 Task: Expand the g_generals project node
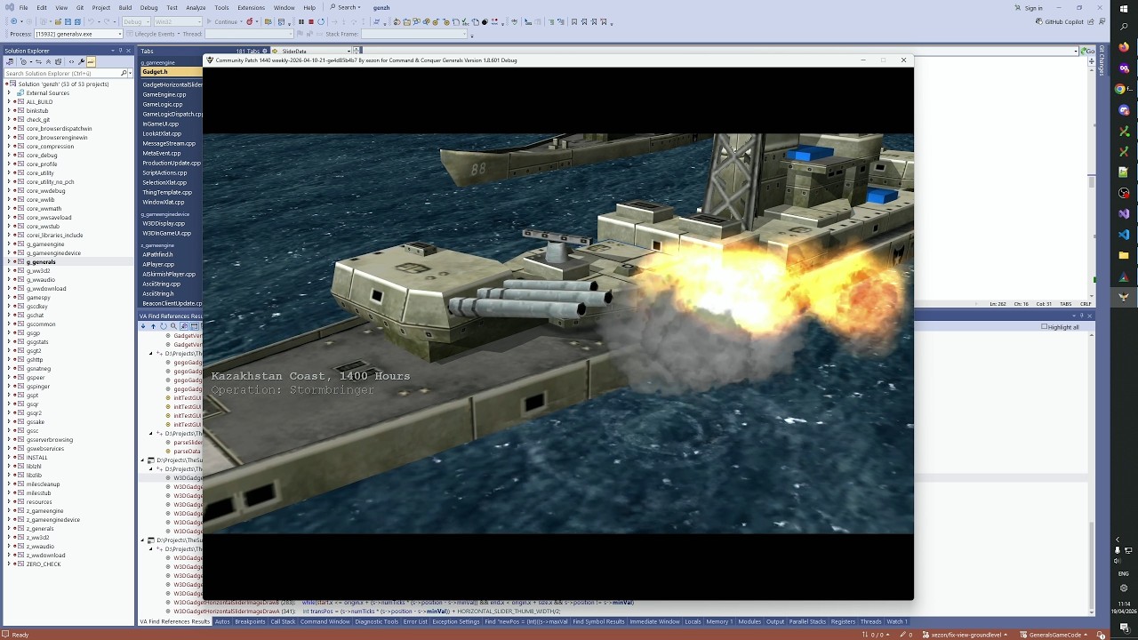coord(9,262)
